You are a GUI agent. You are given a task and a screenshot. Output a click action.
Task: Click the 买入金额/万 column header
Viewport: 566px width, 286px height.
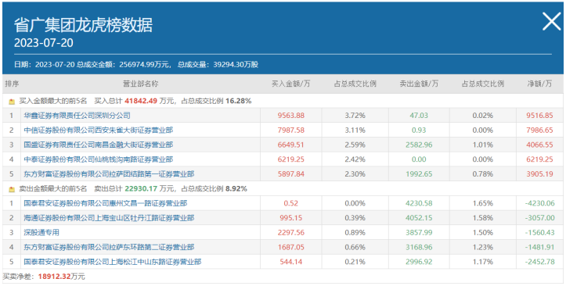(291, 84)
